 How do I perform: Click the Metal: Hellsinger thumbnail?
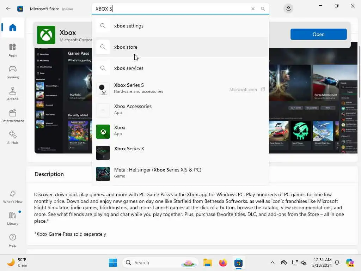tap(103, 174)
